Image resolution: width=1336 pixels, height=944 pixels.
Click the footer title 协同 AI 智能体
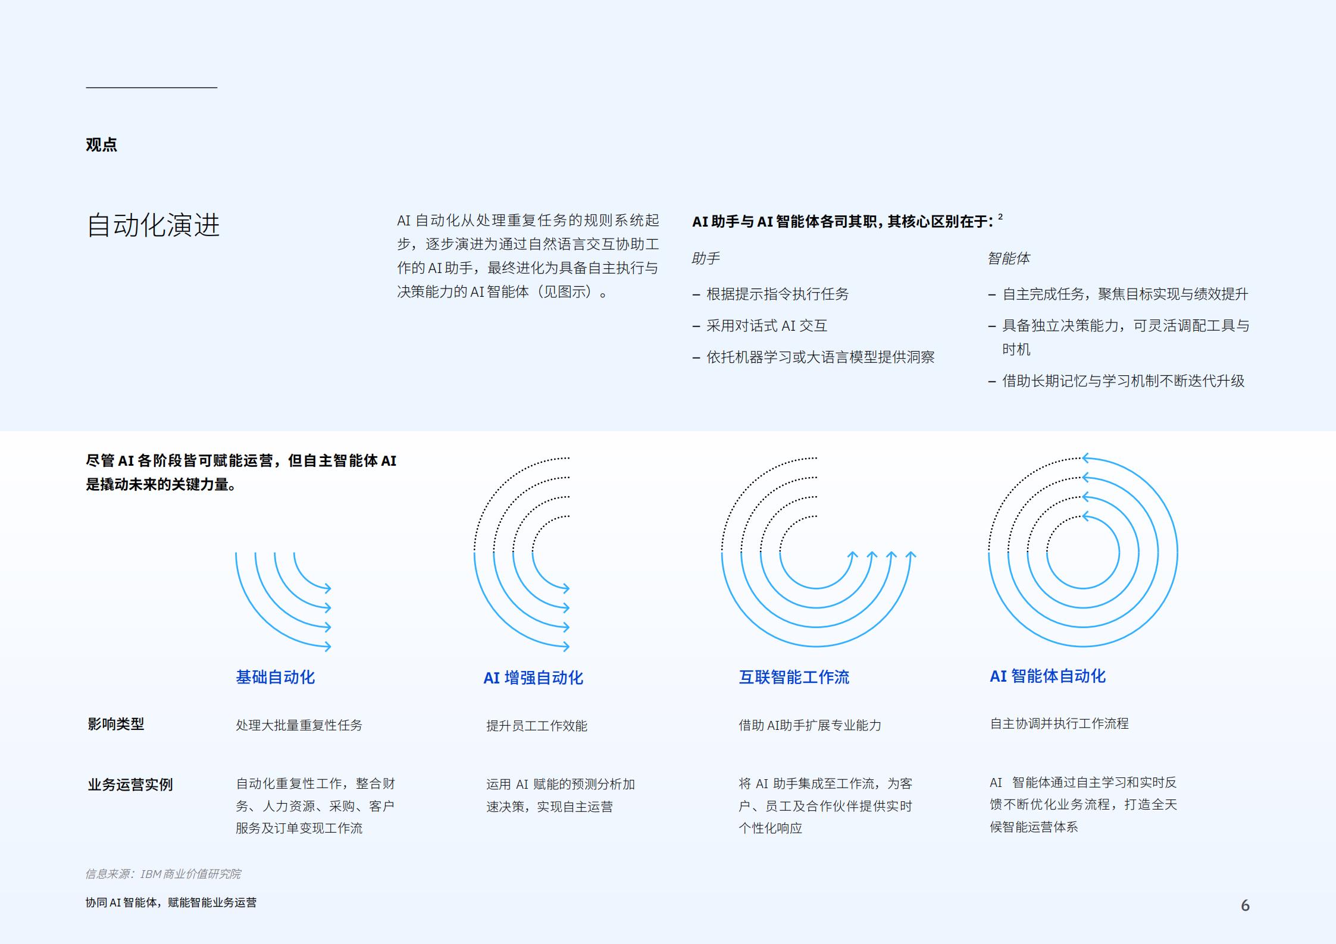(171, 902)
